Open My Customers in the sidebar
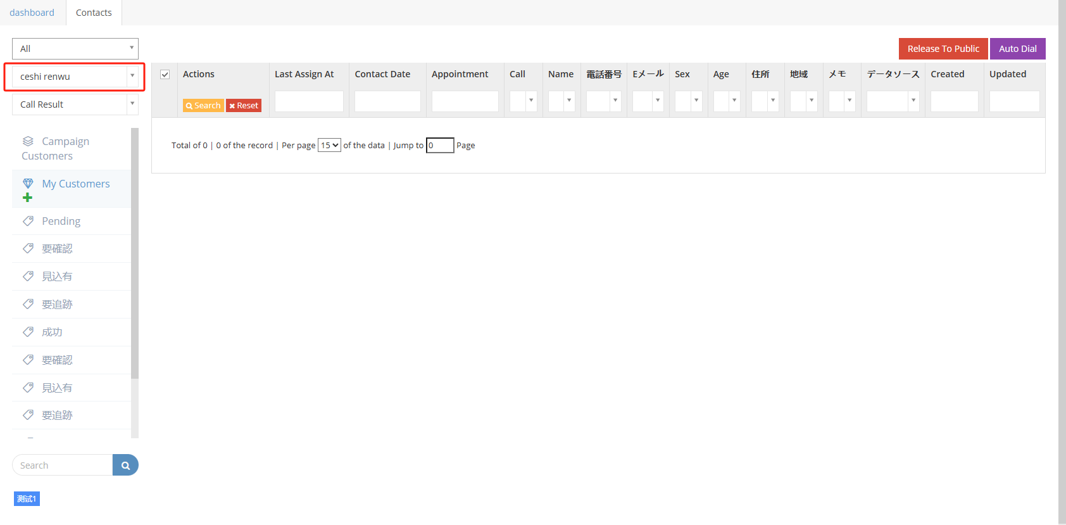1066x525 pixels. pos(72,189)
